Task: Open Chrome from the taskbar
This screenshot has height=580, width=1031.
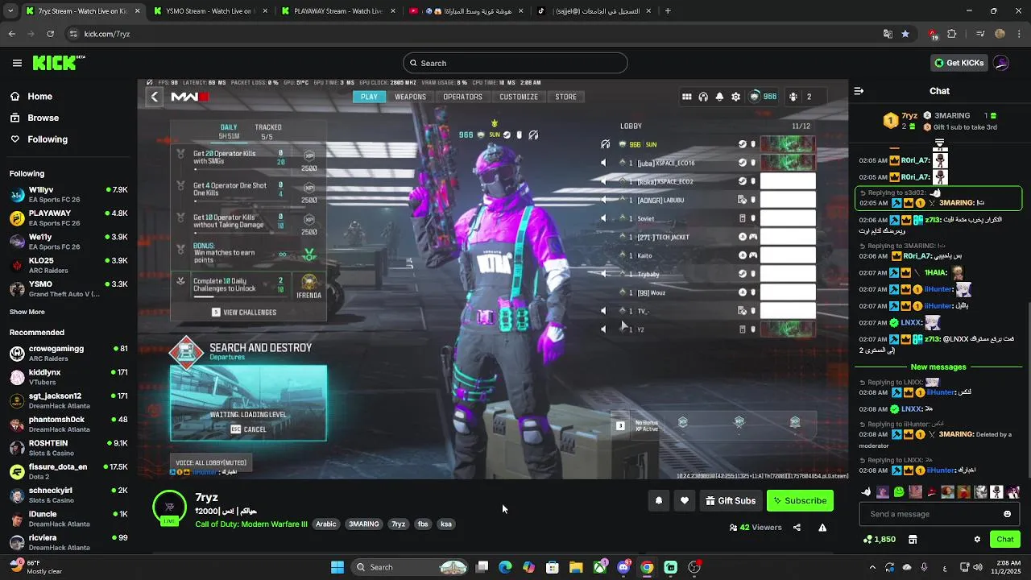Action: point(647,567)
